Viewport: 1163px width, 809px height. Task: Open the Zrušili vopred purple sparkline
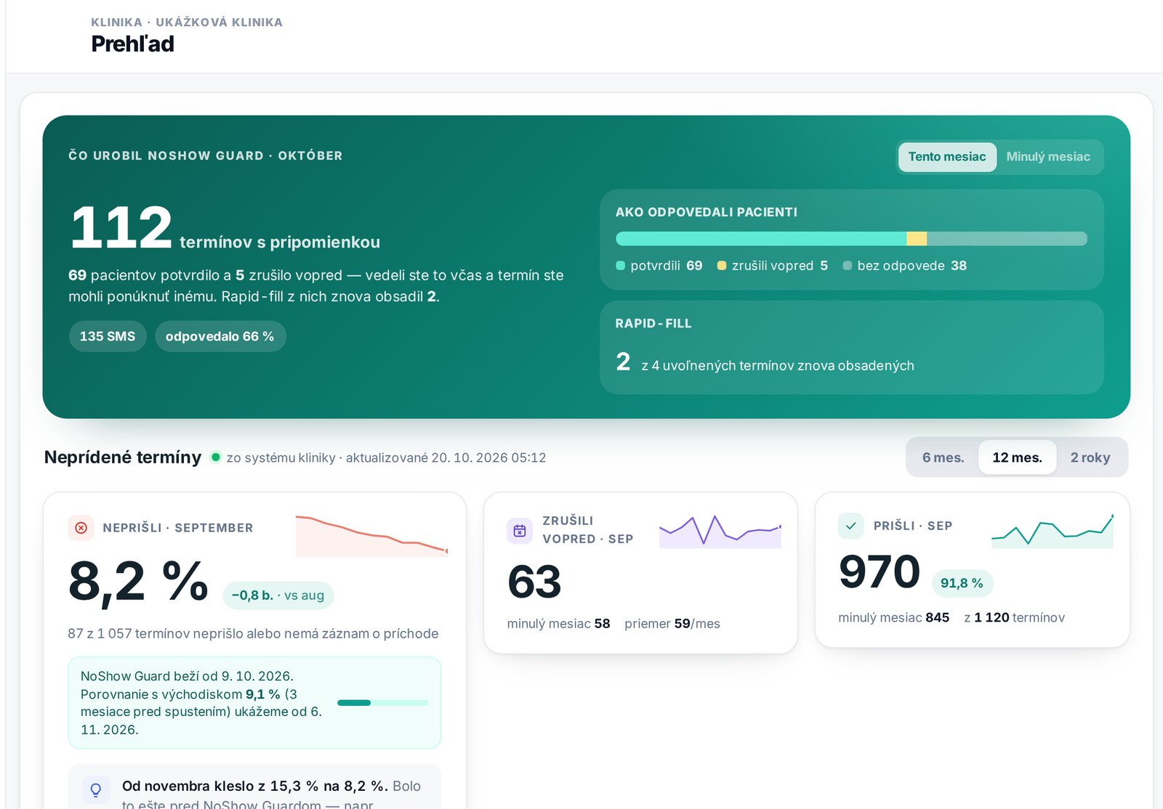720,531
